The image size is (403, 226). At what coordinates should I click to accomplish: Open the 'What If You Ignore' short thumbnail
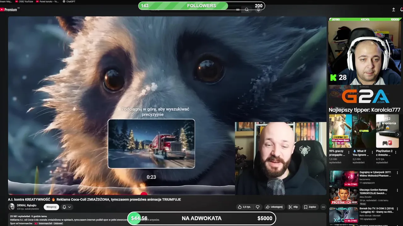364,131
